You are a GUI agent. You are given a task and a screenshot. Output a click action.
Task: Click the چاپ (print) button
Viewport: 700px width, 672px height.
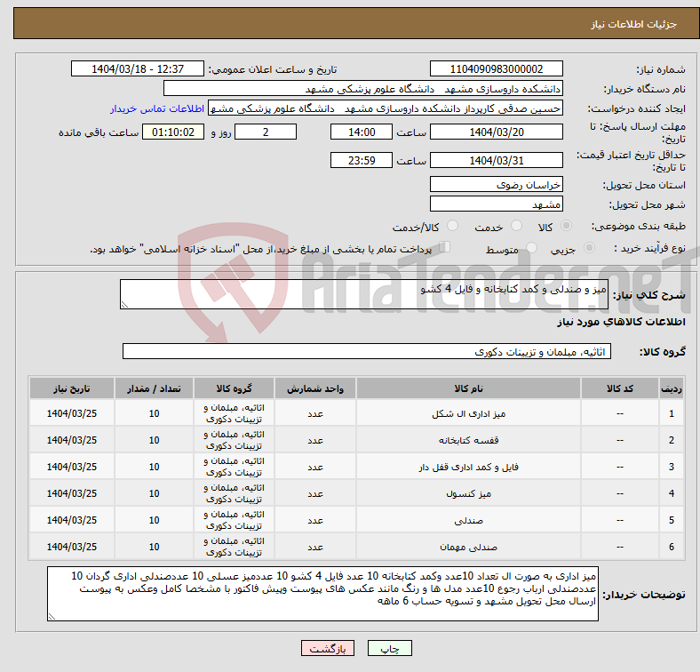click(x=389, y=648)
